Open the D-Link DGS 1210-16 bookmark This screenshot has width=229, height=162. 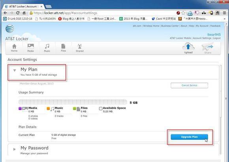(x=17, y=19)
